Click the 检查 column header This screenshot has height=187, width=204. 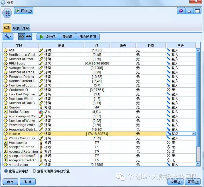[x=151, y=45]
